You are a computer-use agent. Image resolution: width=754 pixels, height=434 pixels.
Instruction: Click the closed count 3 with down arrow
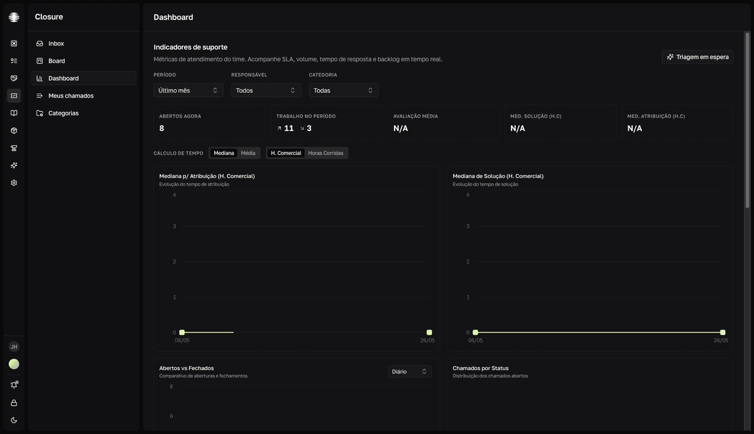[x=305, y=128]
